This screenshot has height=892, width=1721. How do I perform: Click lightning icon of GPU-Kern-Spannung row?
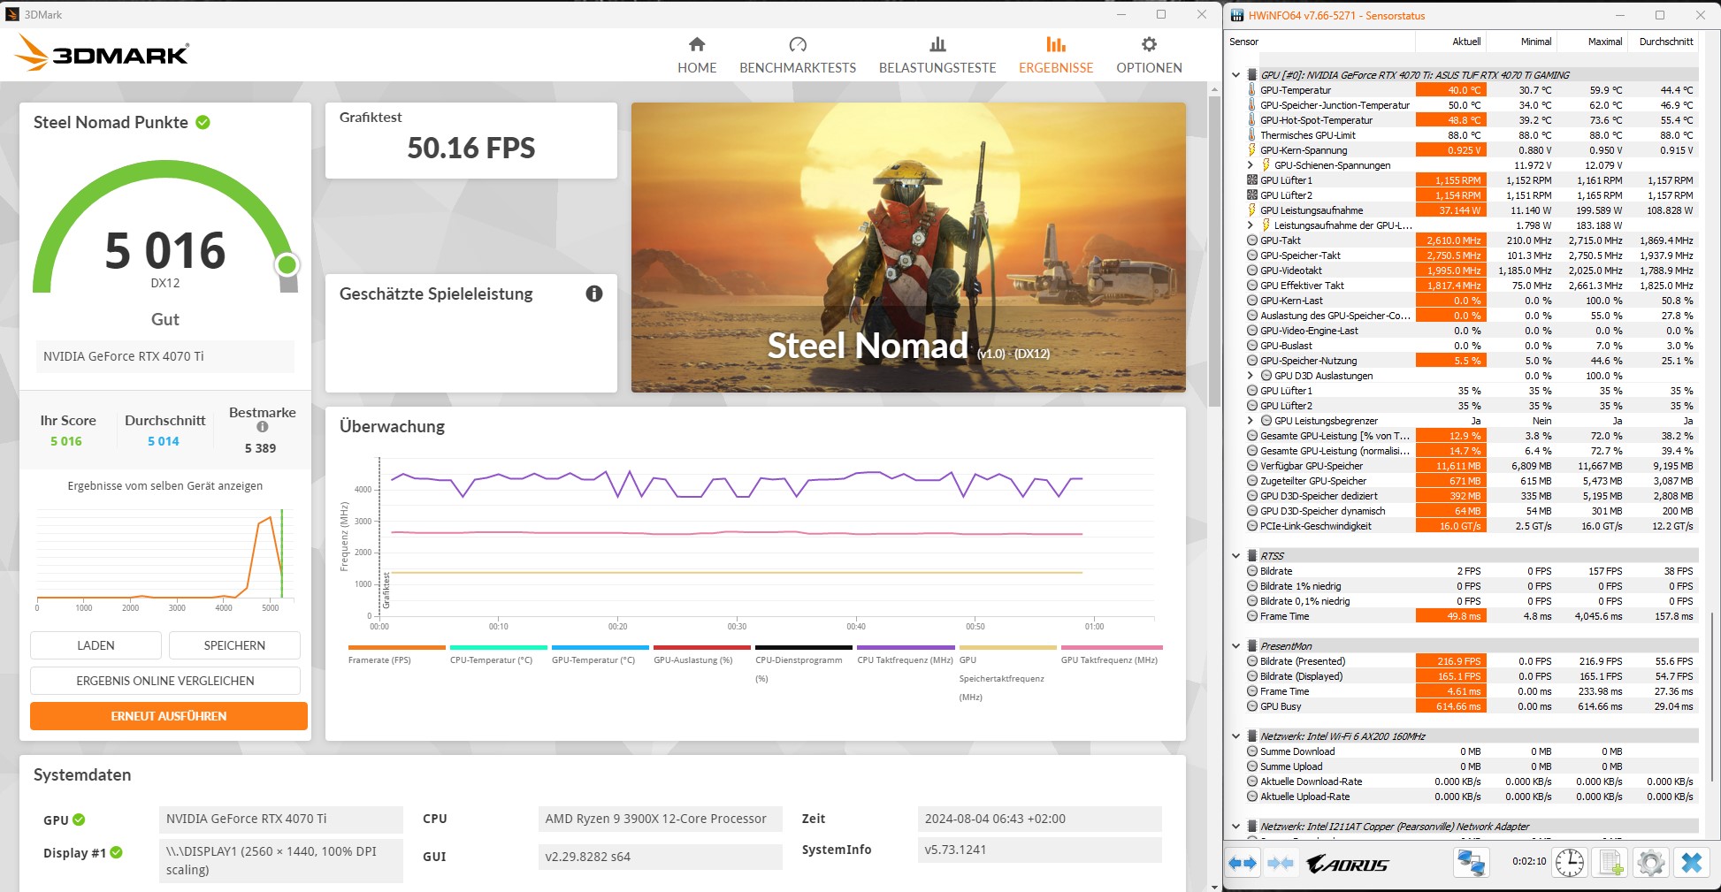[1251, 150]
